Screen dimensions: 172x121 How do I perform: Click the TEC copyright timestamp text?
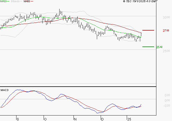pyautogui.click(x=140, y=2)
